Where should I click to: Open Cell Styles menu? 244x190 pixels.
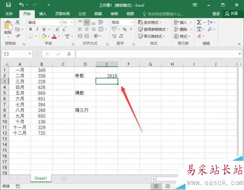(x=151, y=36)
